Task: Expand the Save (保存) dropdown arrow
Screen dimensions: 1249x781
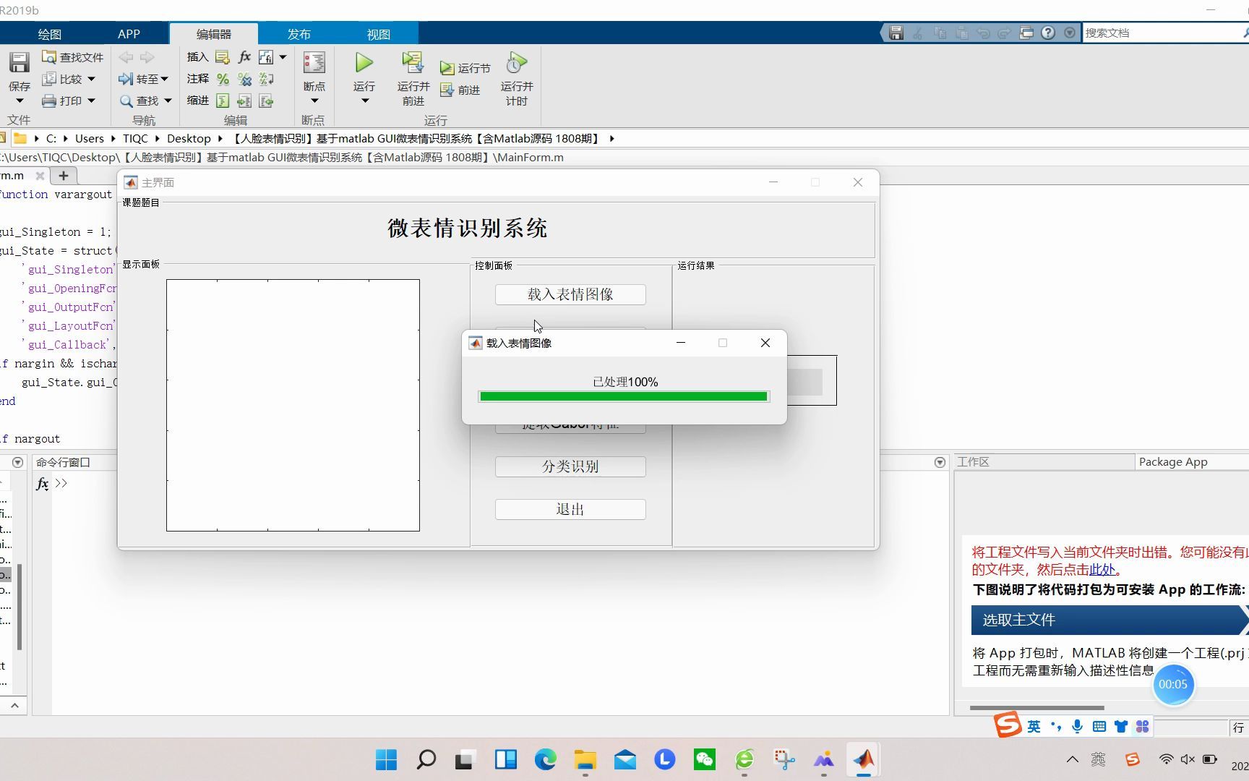Action: (20, 101)
